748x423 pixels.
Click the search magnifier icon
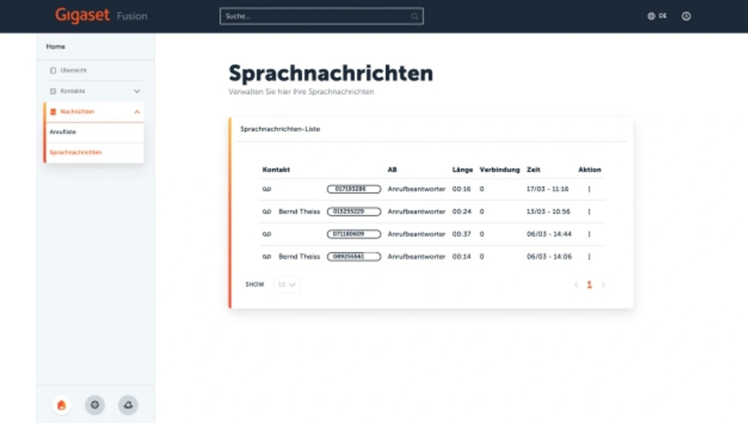[x=414, y=16]
